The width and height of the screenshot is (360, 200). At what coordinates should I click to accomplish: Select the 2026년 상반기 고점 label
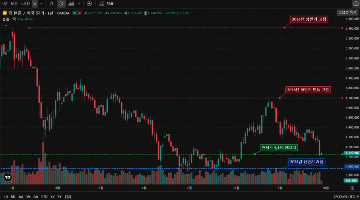309,19
